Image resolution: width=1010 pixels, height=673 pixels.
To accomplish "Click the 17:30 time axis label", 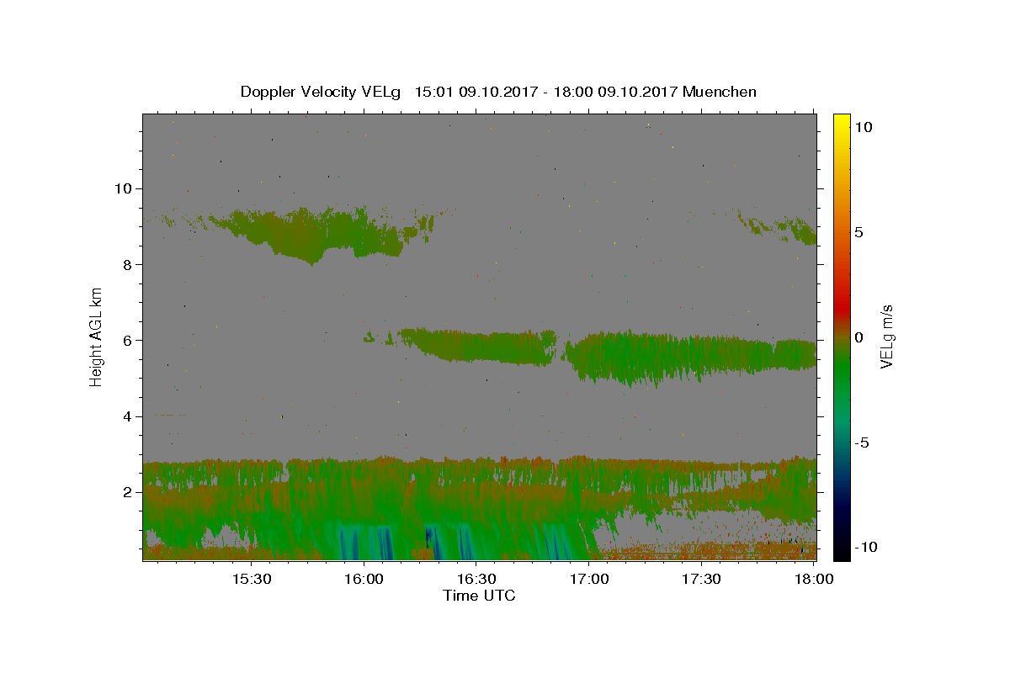I will point(702,580).
